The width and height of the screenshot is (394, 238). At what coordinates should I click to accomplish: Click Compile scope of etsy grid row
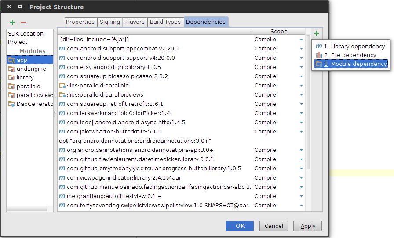coord(265,67)
